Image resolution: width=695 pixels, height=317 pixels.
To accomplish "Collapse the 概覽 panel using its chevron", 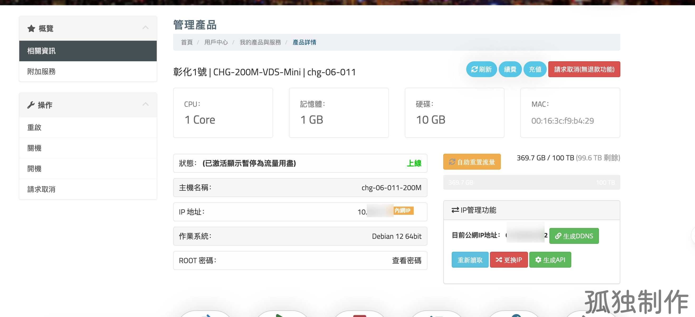I will [x=145, y=27].
